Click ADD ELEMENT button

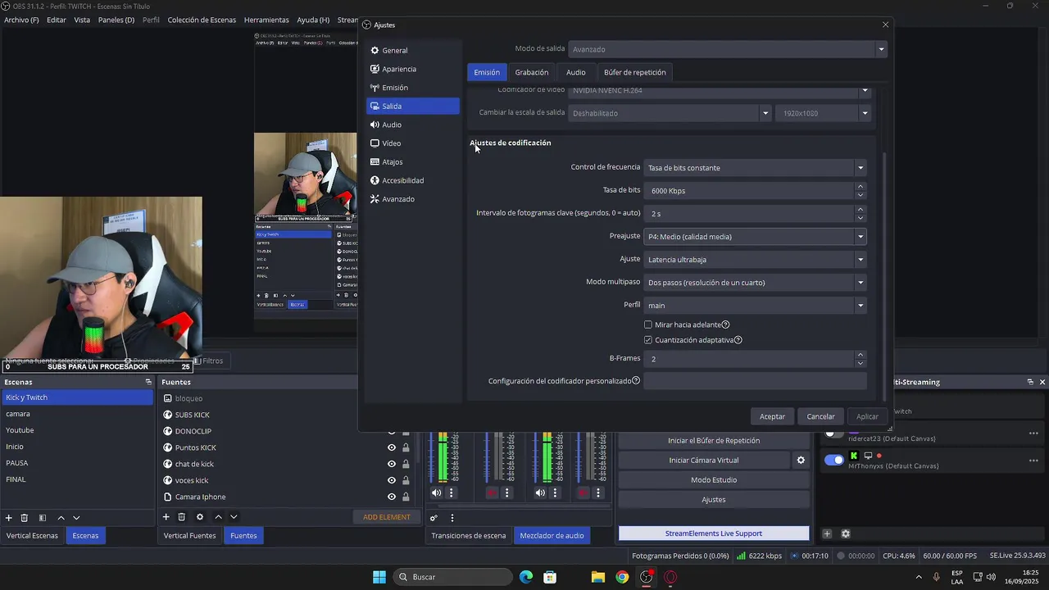(387, 517)
